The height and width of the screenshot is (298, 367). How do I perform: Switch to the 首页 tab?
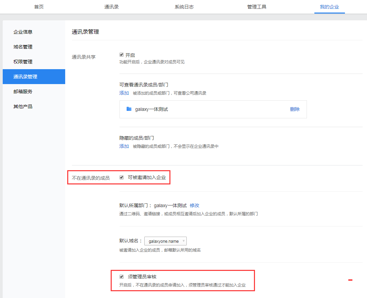(38, 6)
